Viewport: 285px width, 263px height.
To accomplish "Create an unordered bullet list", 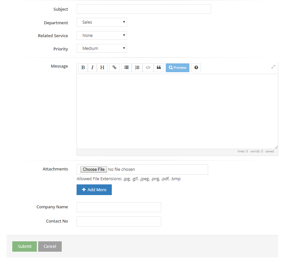I will (x=126, y=68).
